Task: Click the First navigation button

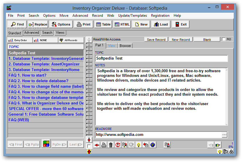Action: (16, 144)
